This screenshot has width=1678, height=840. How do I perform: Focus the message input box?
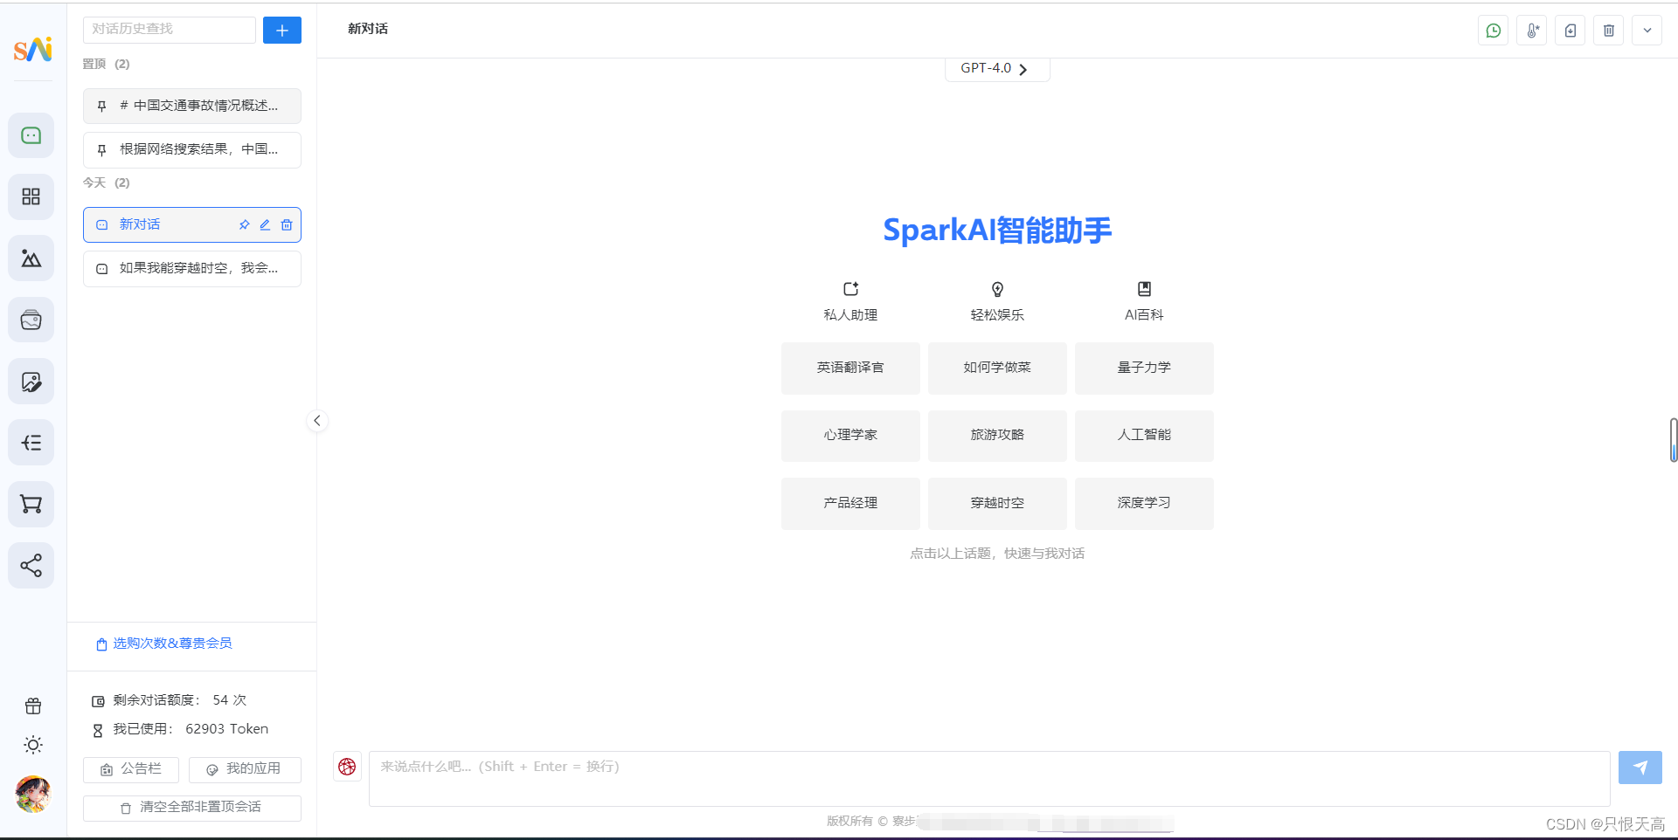pos(989,778)
